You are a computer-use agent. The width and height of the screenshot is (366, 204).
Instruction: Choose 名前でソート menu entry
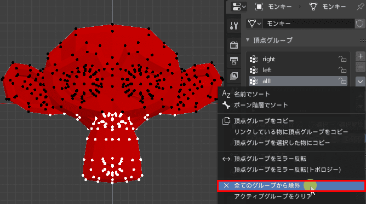tap(291, 94)
